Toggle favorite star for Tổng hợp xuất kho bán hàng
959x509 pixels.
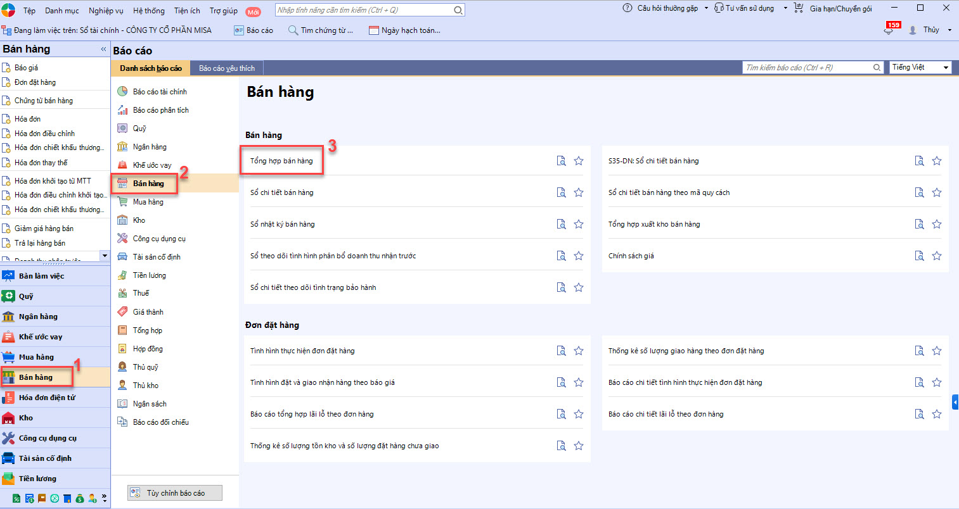click(x=937, y=224)
